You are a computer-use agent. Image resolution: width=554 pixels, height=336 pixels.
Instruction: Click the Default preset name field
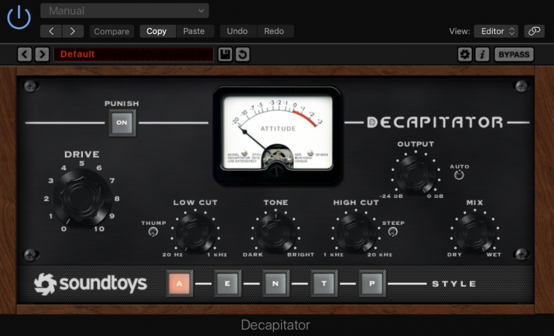tap(134, 54)
